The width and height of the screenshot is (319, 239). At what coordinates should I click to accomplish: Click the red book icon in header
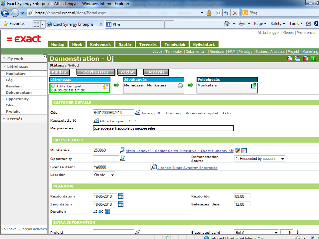[305, 59]
